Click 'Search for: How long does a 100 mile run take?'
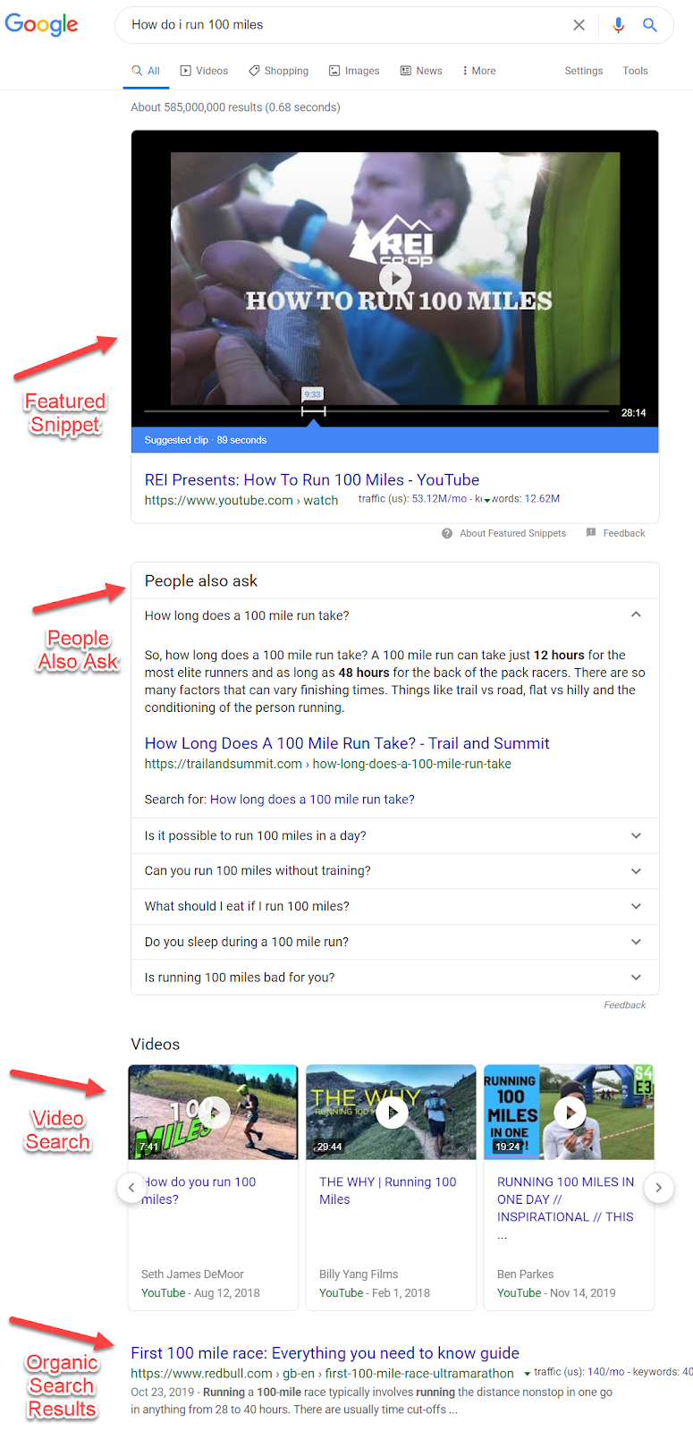Viewport: 693px width, 1431px height. coord(312,800)
